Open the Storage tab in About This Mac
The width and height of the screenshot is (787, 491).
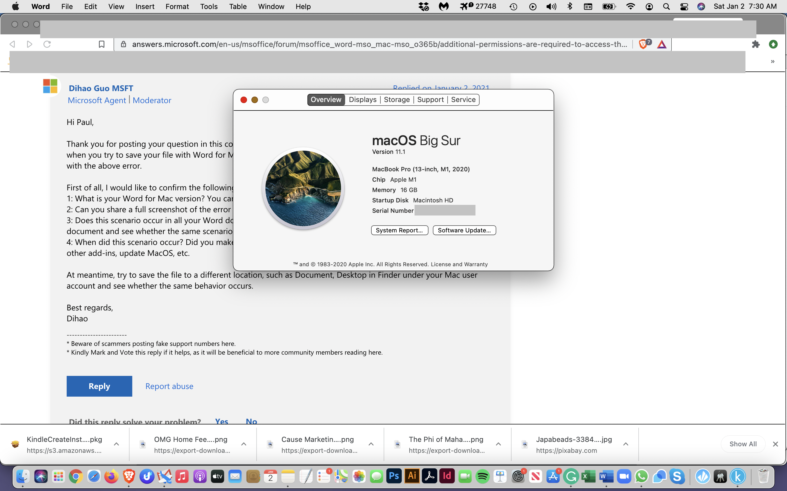(397, 100)
